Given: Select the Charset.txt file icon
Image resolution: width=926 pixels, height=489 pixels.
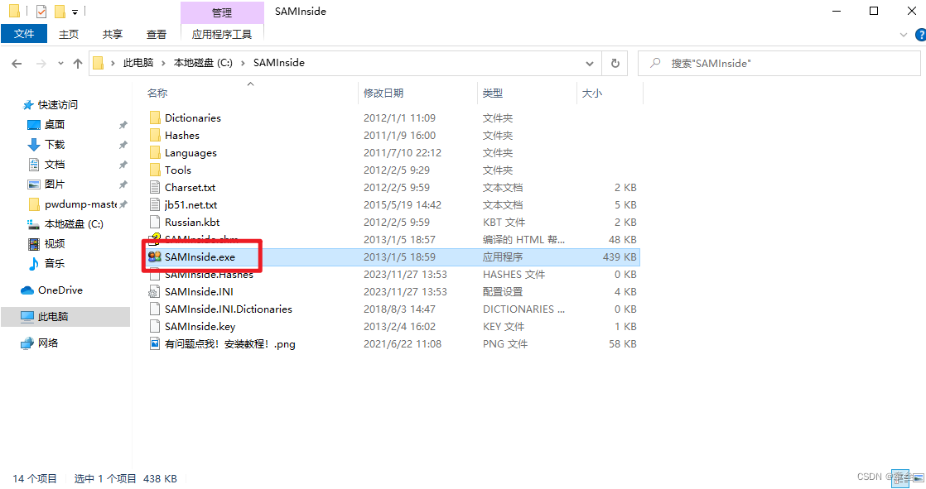Looking at the screenshot, I should pyautogui.click(x=155, y=188).
